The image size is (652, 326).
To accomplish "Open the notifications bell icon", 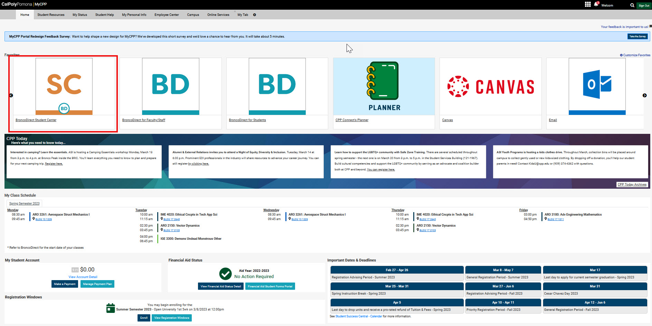I will coord(596,4).
